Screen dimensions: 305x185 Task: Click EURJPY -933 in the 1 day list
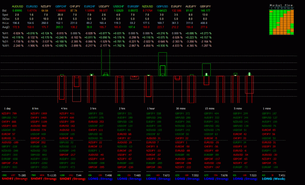pyautogui.click(x=9, y=167)
